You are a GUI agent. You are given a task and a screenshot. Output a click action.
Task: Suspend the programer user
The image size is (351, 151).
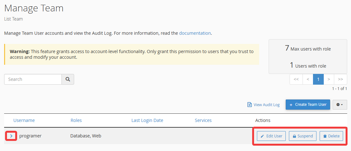point(303,136)
